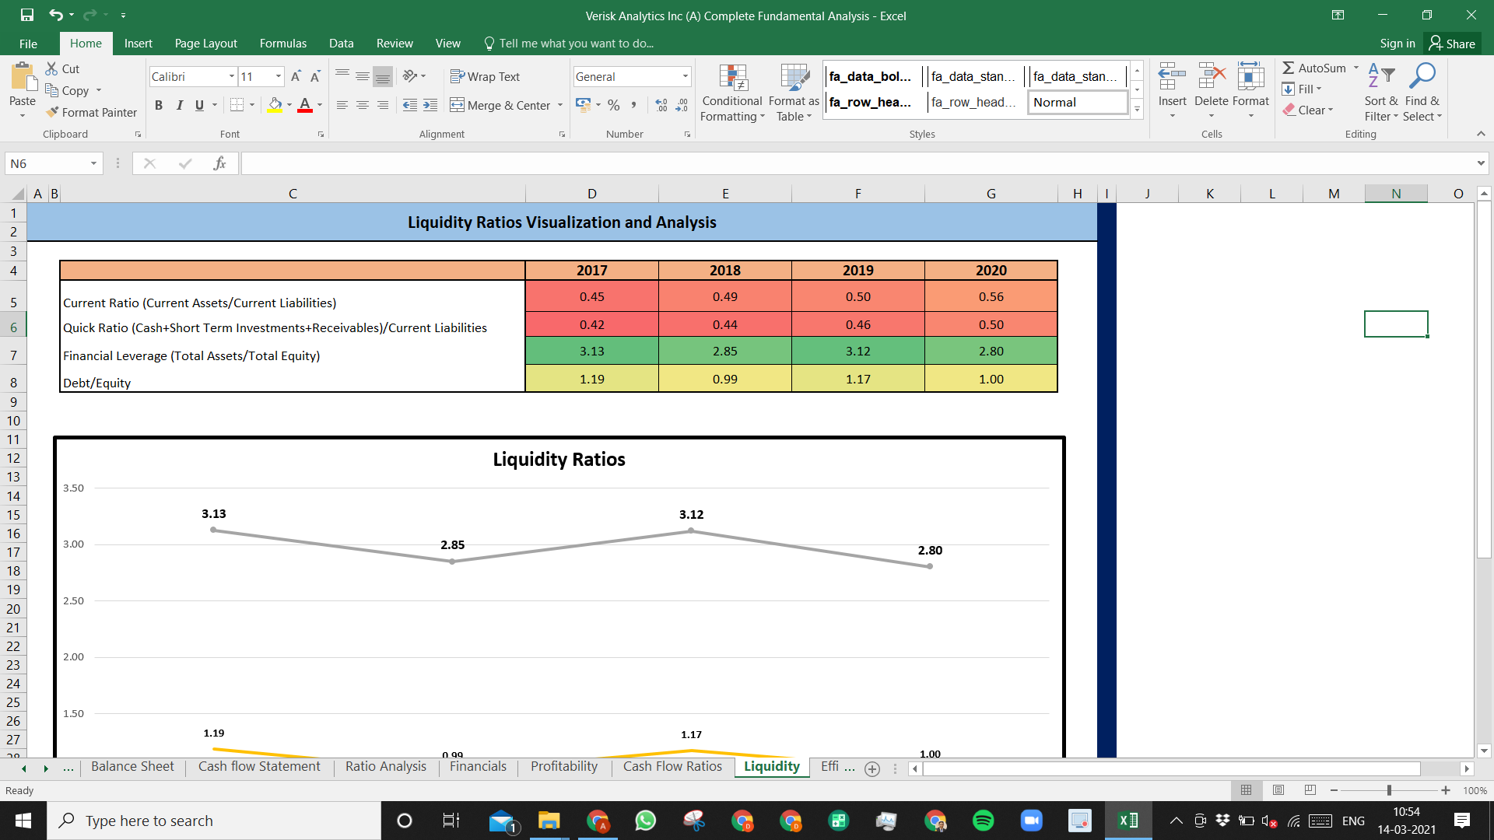Open Format as Table gallery
Image resolution: width=1494 pixels, height=840 pixels.
(x=794, y=93)
